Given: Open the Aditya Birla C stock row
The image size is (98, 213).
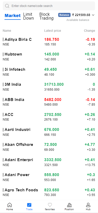Looking at the screenshot, I should point(49,42).
